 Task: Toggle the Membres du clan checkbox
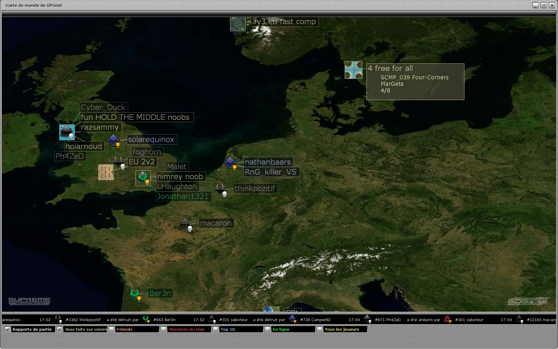[x=163, y=329]
